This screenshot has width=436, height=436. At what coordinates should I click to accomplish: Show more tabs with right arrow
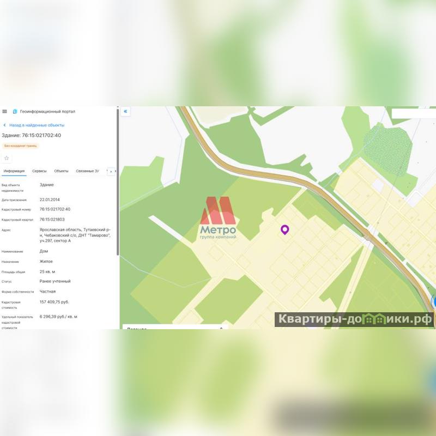pos(111,172)
